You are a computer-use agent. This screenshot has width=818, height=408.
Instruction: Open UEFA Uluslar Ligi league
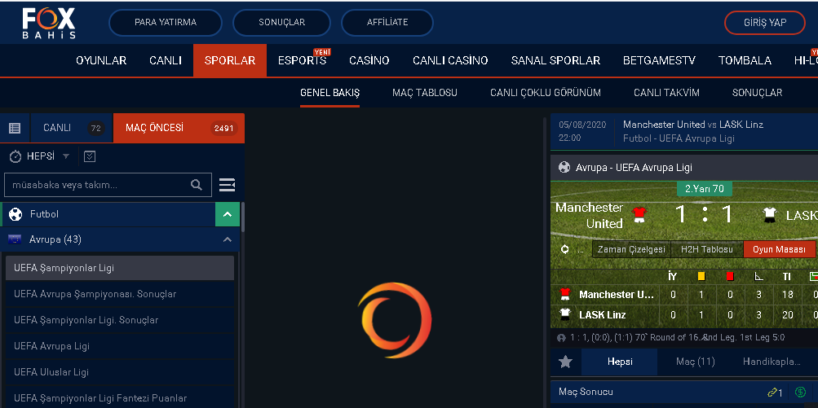coord(120,372)
